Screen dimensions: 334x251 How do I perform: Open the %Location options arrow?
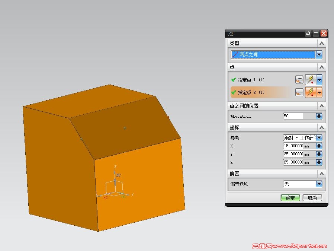point(319,116)
